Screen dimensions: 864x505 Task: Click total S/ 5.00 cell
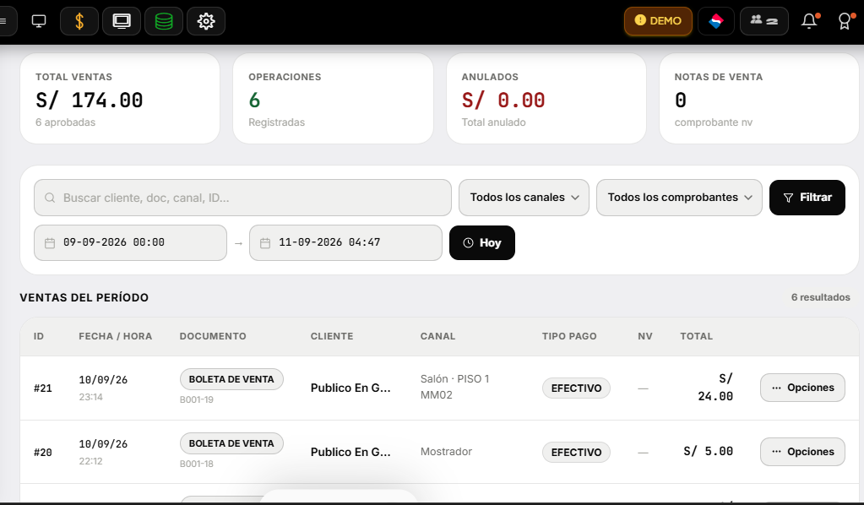coord(708,451)
